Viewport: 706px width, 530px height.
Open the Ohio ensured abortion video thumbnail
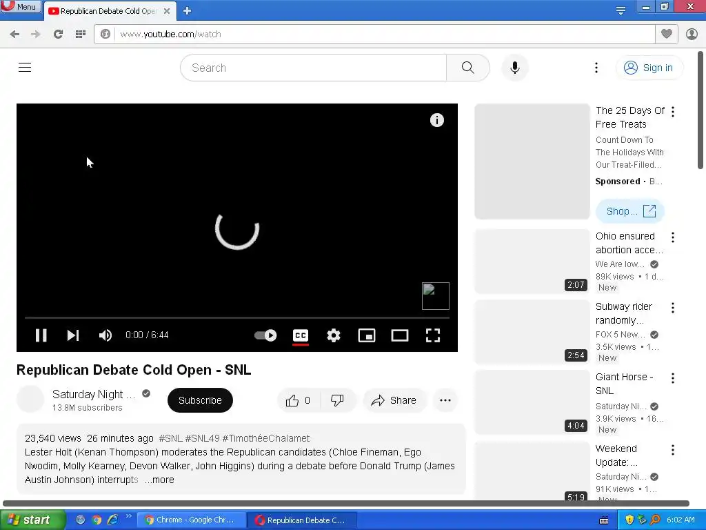click(532, 262)
